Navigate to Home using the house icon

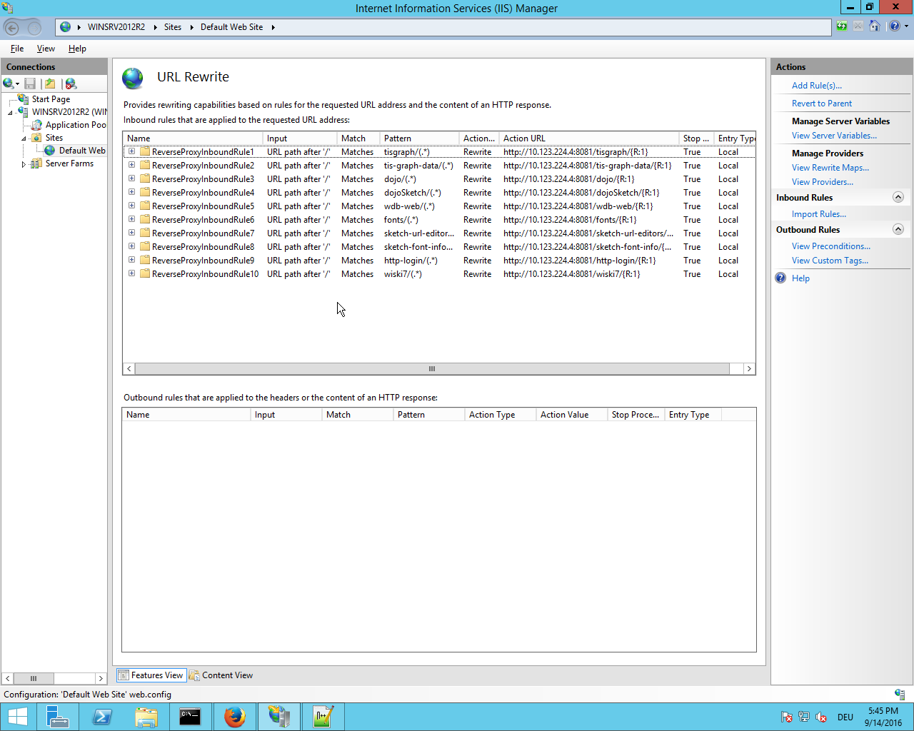point(874,26)
